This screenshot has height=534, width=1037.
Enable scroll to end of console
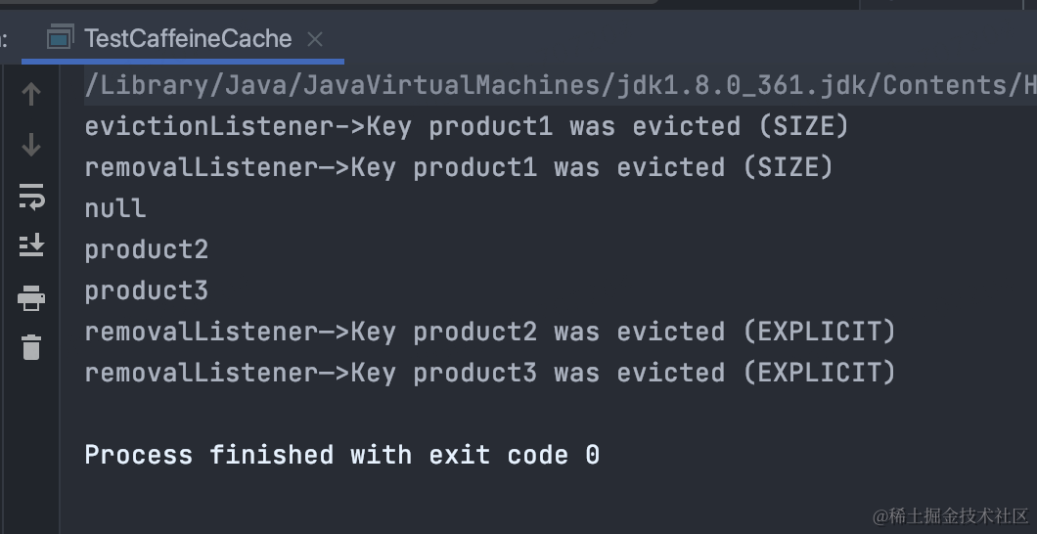pos(31,245)
